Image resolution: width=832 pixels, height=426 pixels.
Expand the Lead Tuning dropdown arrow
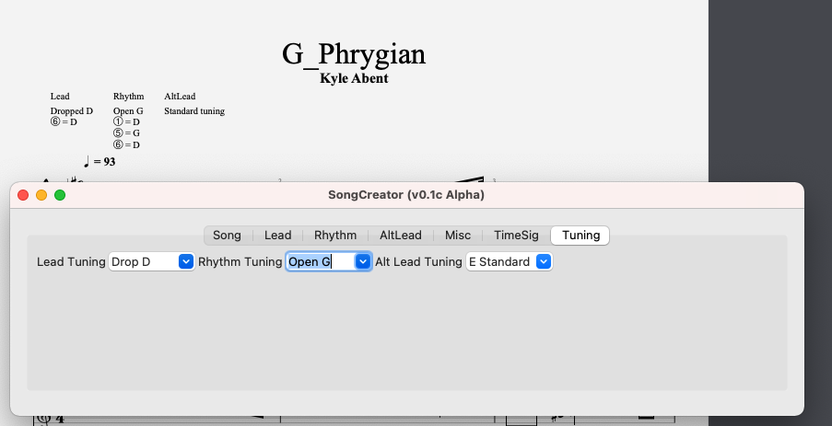(x=186, y=262)
